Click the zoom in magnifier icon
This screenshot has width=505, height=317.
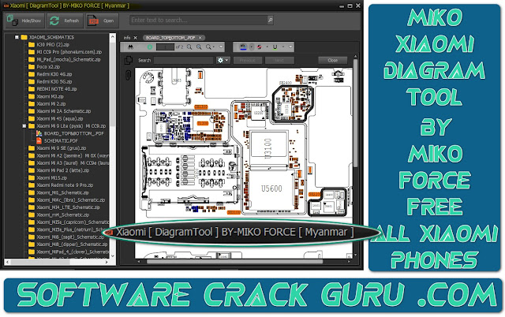[x=199, y=47]
